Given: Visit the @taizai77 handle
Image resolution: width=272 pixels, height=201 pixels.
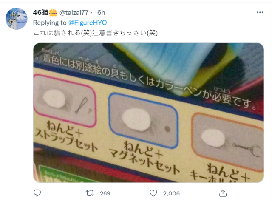Looking at the screenshot, I should click(74, 13).
